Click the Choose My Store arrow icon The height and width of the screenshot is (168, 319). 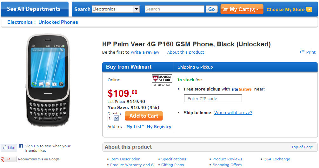click(309, 10)
